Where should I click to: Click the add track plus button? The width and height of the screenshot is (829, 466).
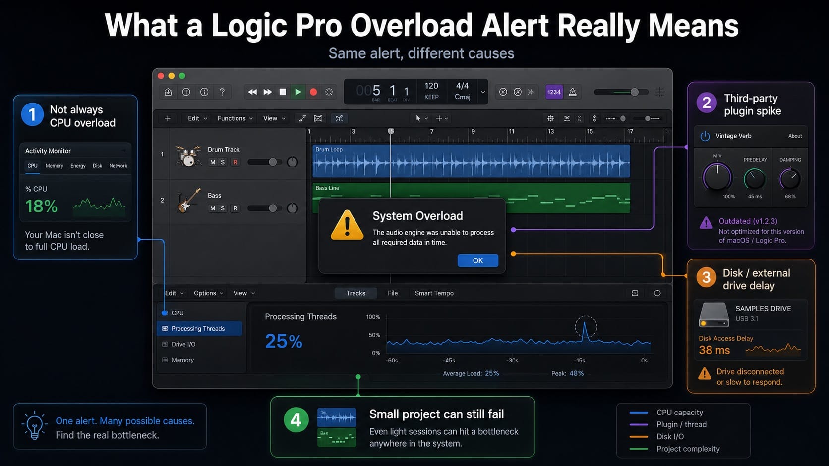[x=168, y=118]
